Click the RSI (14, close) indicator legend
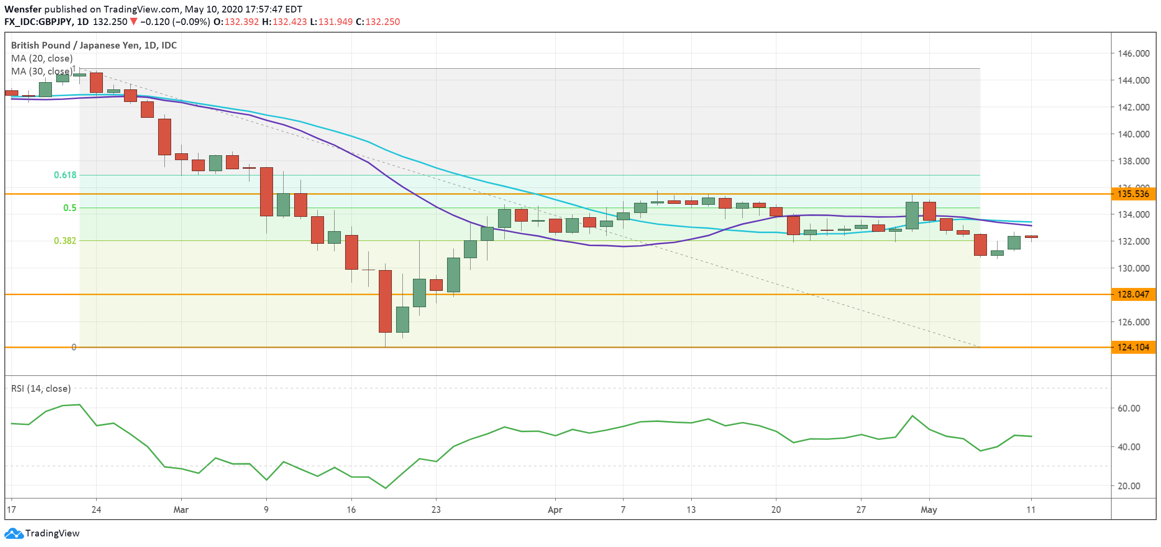Image resolution: width=1161 pixels, height=547 pixels. [x=41, y=388]
